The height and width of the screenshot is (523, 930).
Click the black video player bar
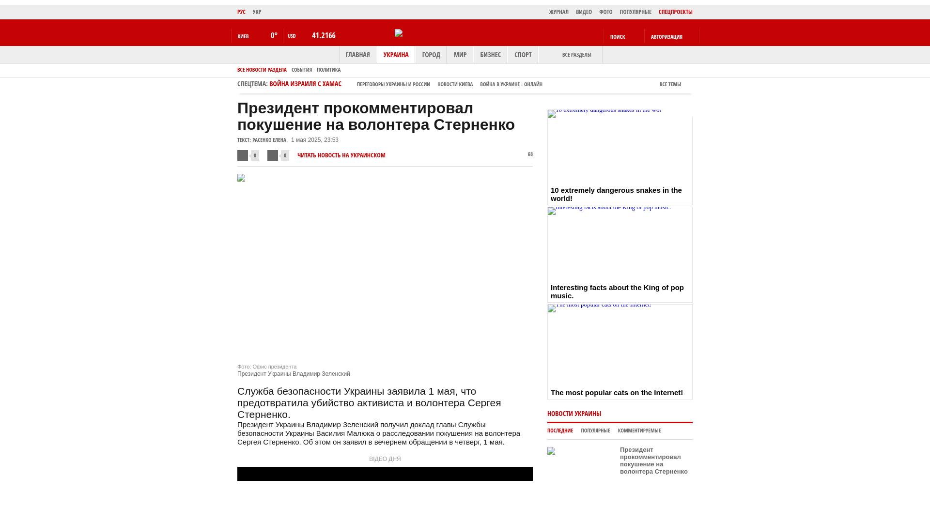(x=385, y=474)
